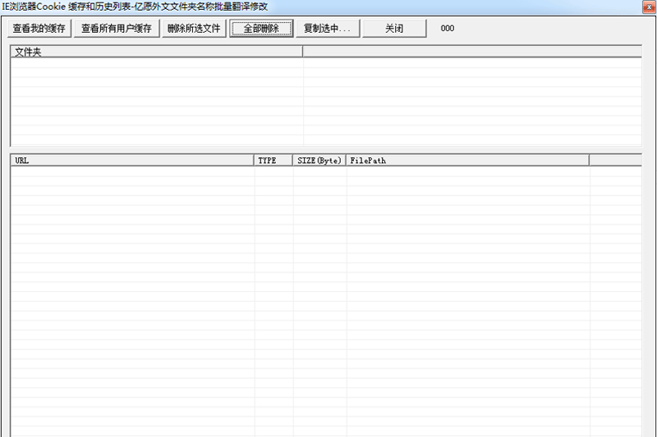Viewport: 657px width, 437px height.
Task: Click the window title bar text
Action: click(136, 7)
